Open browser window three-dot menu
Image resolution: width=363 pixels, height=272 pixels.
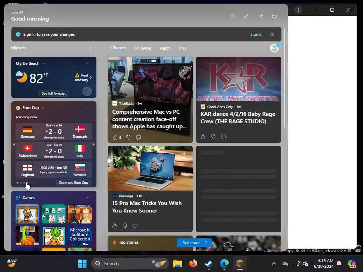point(298,10)
